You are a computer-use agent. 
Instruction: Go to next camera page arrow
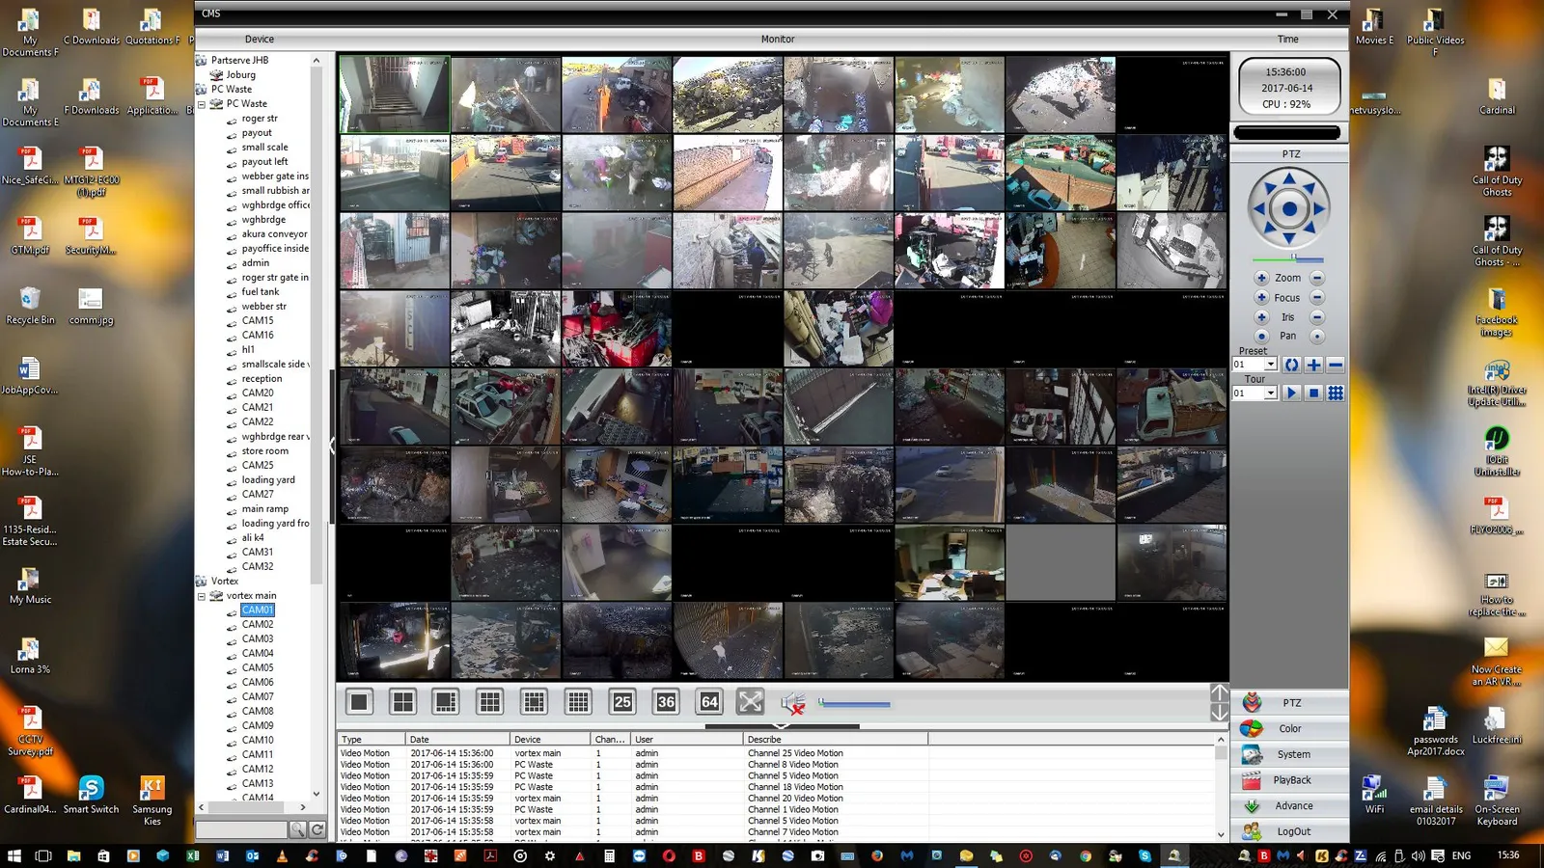click(1220, 713)
